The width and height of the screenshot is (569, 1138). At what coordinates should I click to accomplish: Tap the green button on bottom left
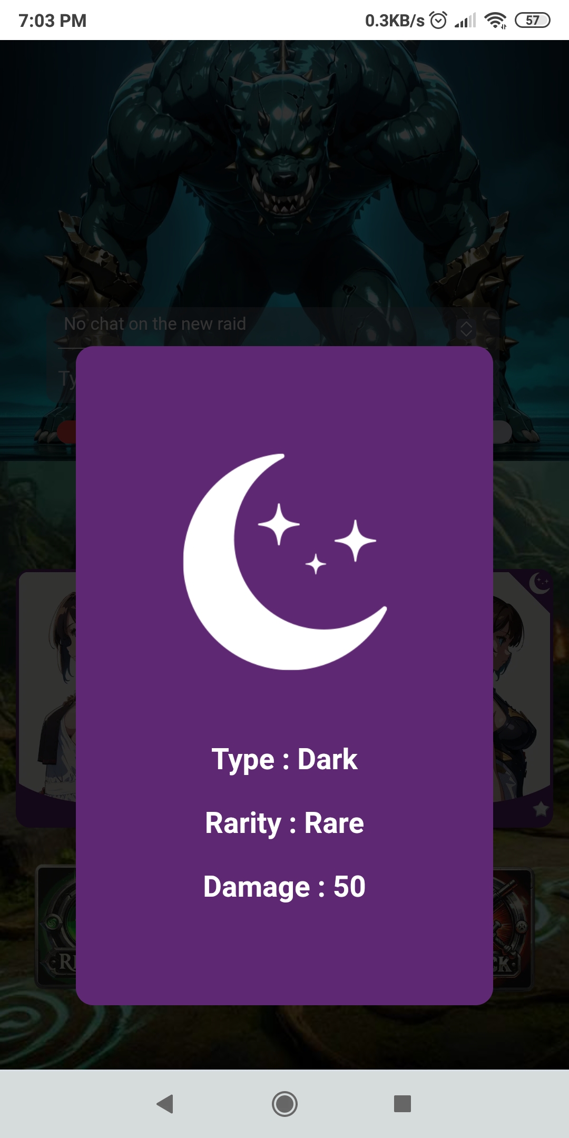(x=56, y=926)
